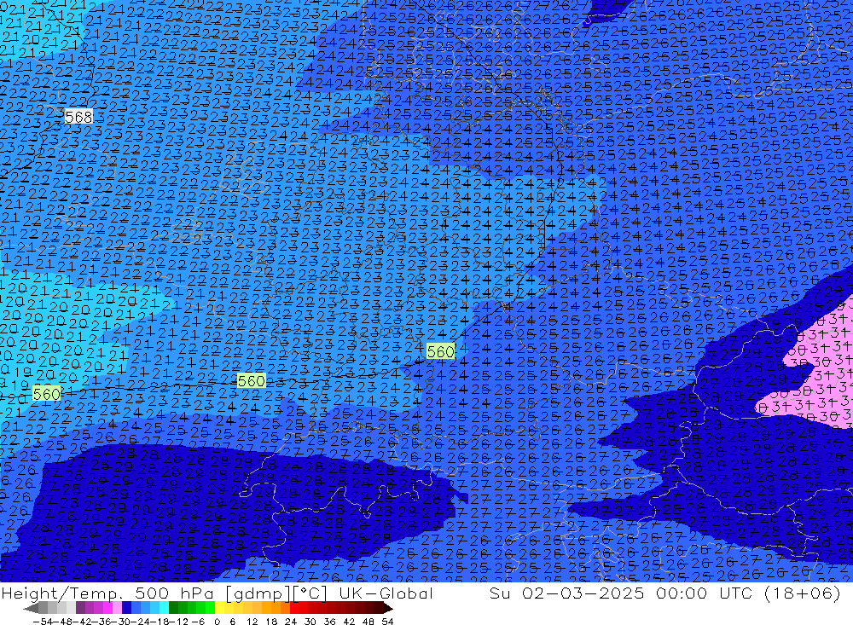Click the date '02-03-2025'
The image size is (853, 625).
click(583, 593)
